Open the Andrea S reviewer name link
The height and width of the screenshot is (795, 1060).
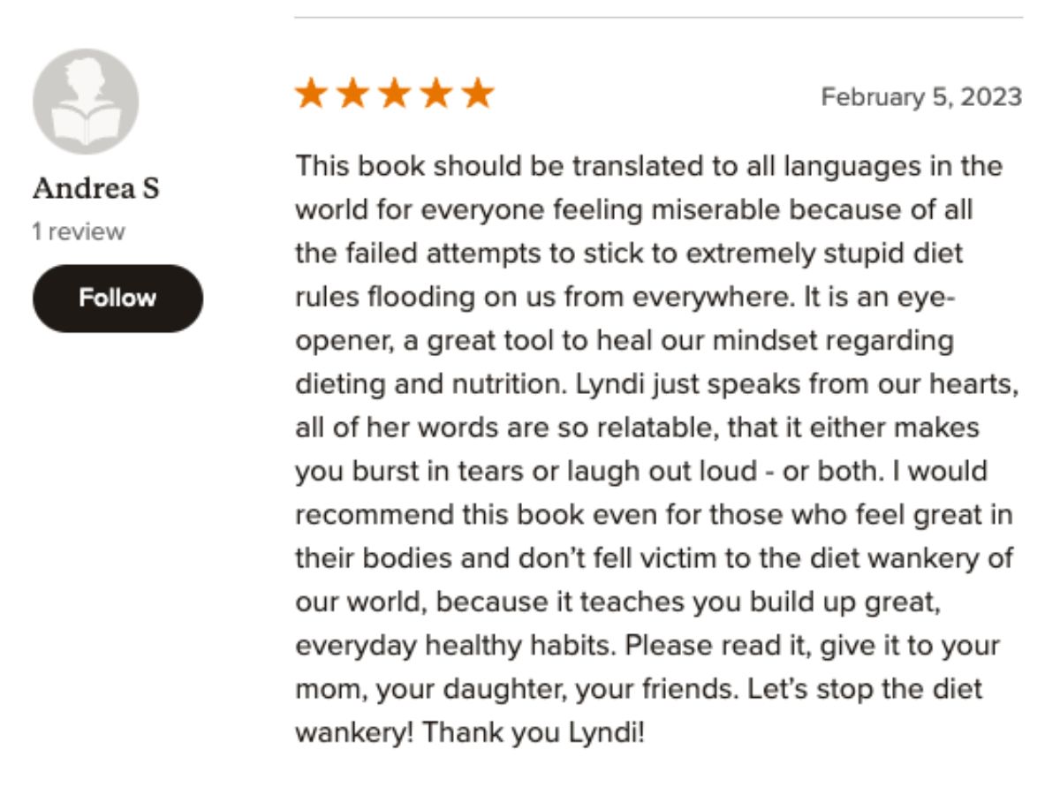95,188
